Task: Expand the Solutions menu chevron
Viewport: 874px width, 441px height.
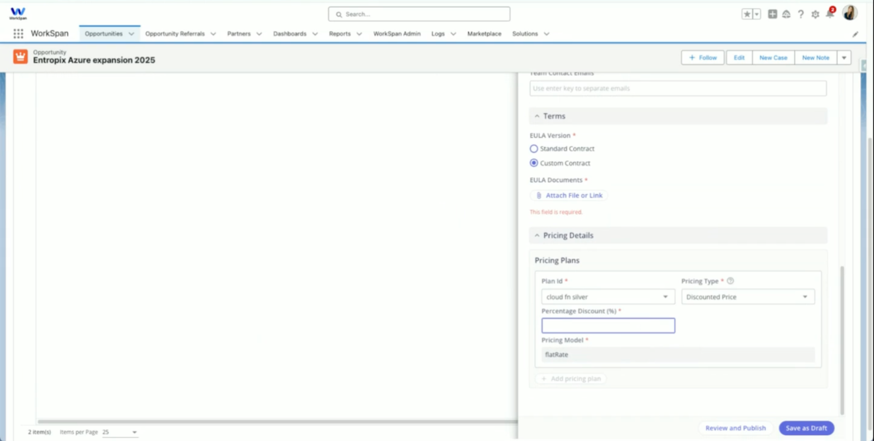Action: (x=546, y=34)
